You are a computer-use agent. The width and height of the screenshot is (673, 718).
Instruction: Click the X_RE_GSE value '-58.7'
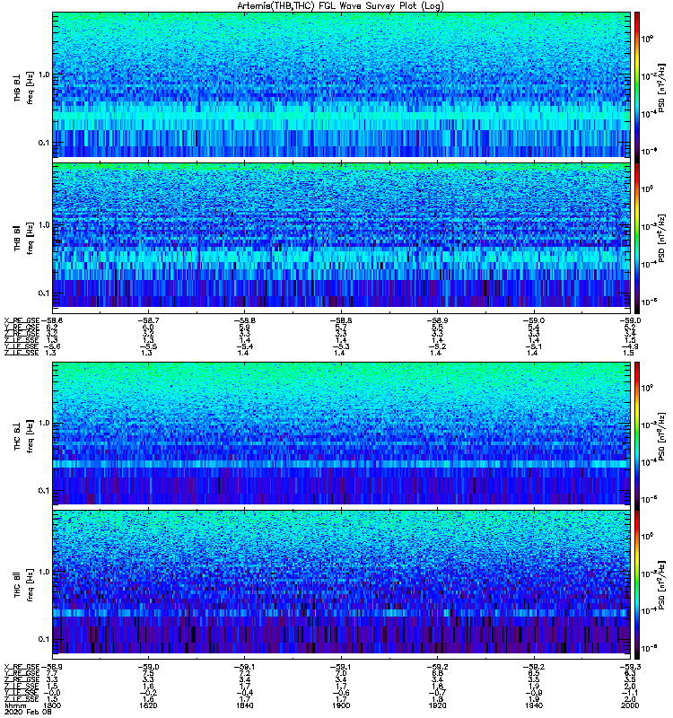[x=148, y=320]
